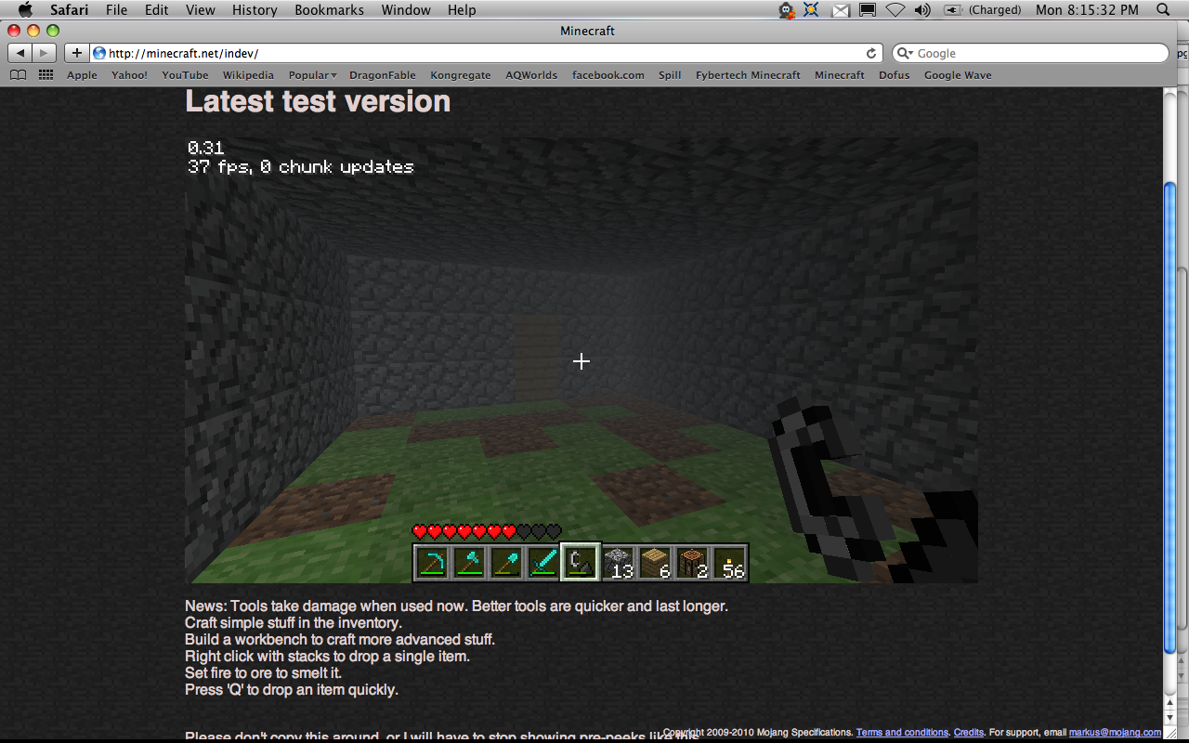Click the crosshair in the game view
This screenshot has height=743, width=1189.
point(581,361)
